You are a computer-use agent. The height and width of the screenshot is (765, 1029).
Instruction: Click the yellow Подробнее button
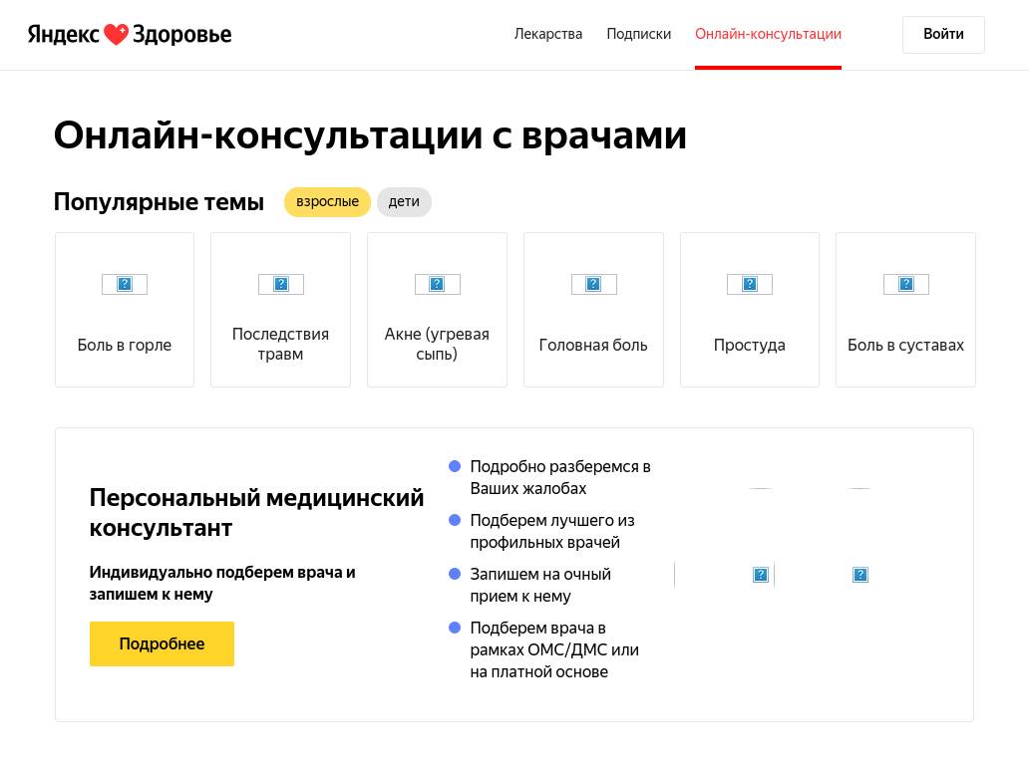pyautogui.click(x=162, y=643)
